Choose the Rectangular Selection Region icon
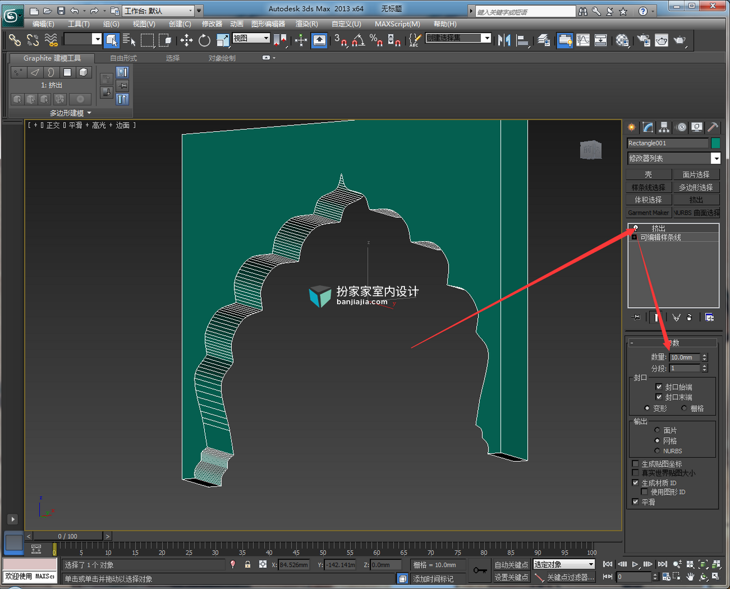The image size is (730, 589). (x=147, y=40)
